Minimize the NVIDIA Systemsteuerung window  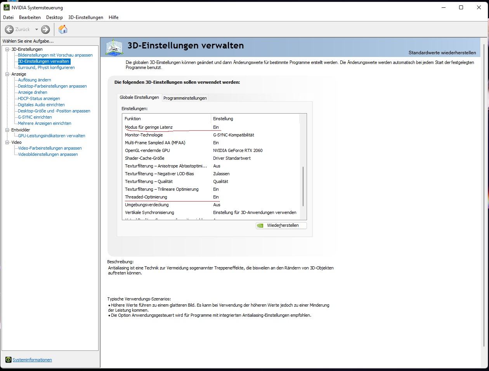443,7
